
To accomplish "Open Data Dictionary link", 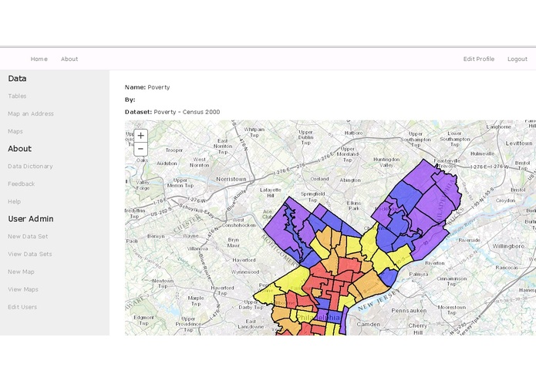I will pyautogui.click(x=30, y=167).
